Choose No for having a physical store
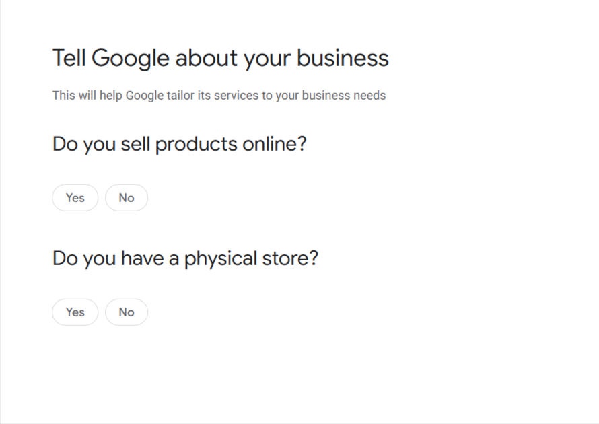The width and height of the screenshot is (599, 424). click(127, 312)
